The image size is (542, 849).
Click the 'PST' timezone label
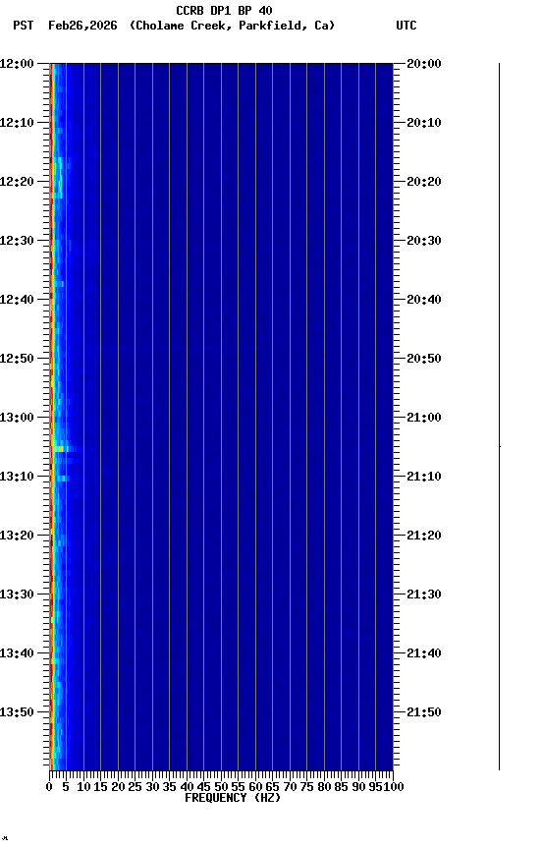click(x=24, y=26)
